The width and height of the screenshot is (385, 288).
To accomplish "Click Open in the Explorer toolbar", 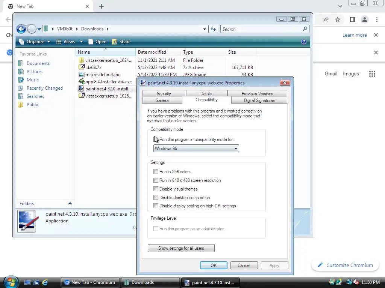I will 97,42.
